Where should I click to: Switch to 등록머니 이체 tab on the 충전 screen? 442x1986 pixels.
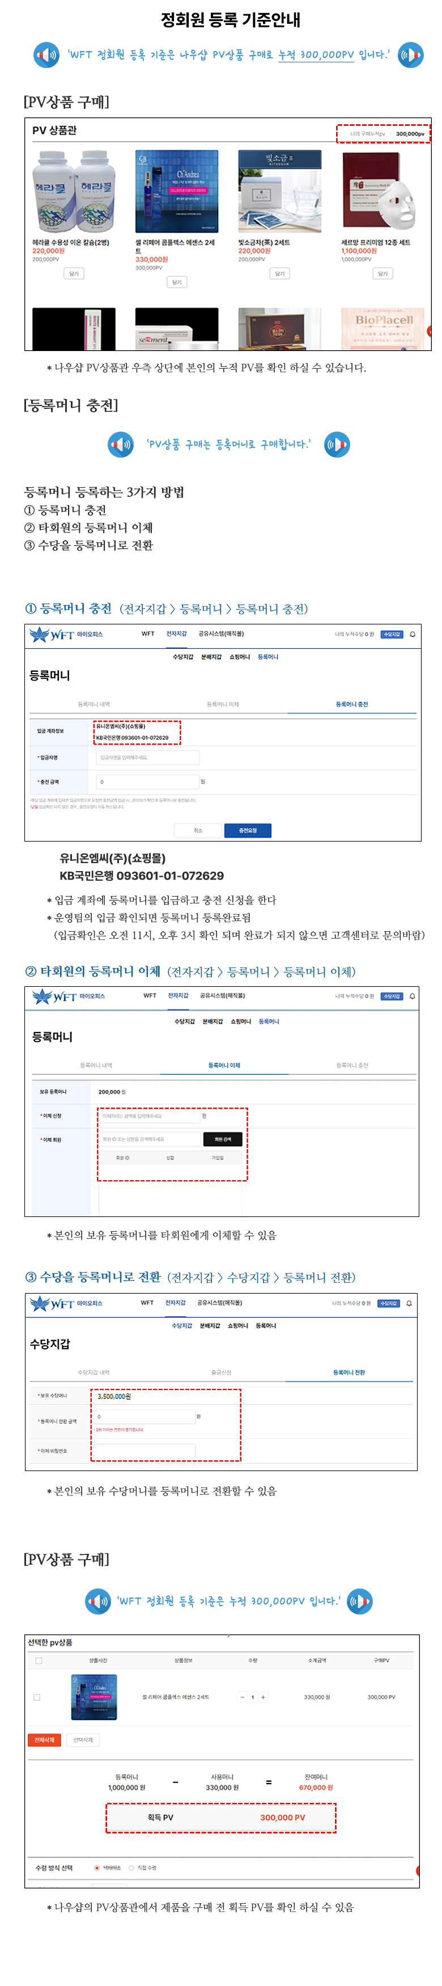[x=223, y=705]
